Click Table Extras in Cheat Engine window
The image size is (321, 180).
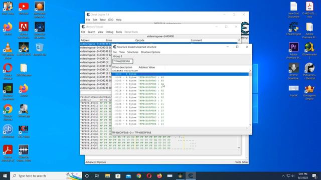242,162
